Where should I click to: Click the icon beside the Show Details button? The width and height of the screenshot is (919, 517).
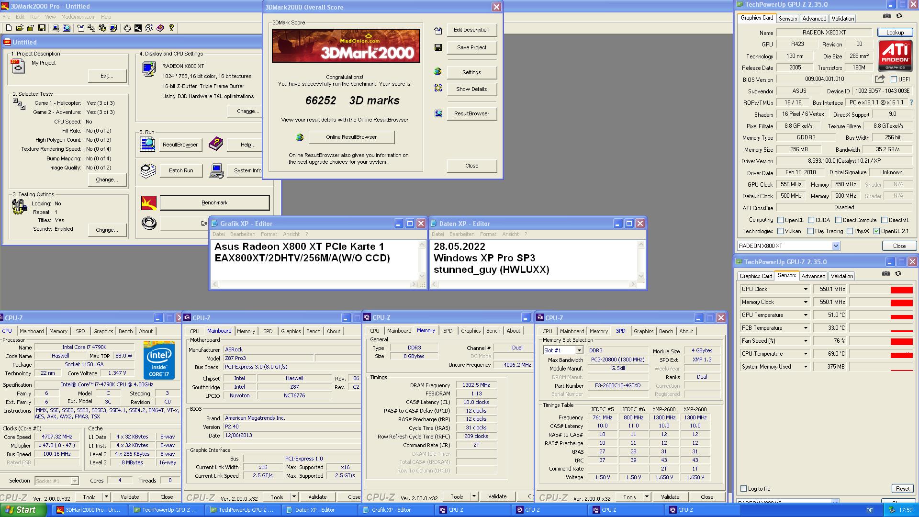[x=438, y=89]
